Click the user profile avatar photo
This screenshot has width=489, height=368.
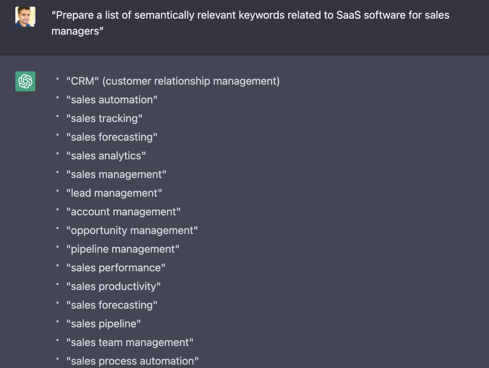pyautogui.click(x=25, y=17)
